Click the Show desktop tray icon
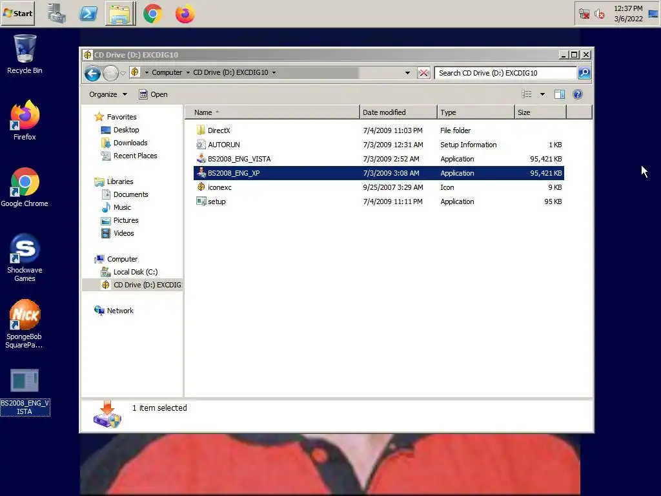Image resolution: width=661 pixels, height=496 pixels. 653,14
